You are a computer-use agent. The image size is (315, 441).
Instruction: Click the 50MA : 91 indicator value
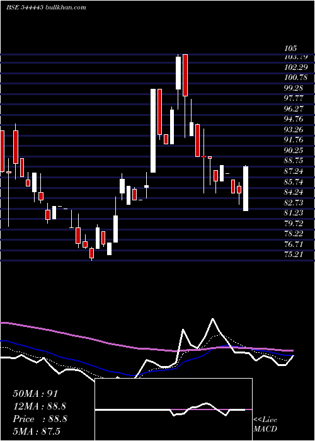pyautogui.click(x=35, y=394)
